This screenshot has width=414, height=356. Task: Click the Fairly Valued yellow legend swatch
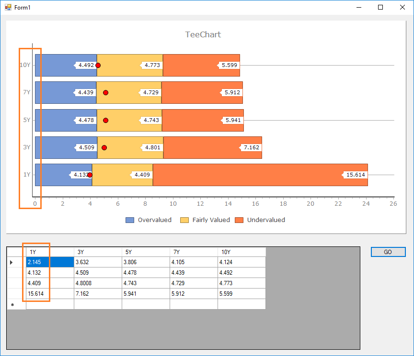(184, 220)
